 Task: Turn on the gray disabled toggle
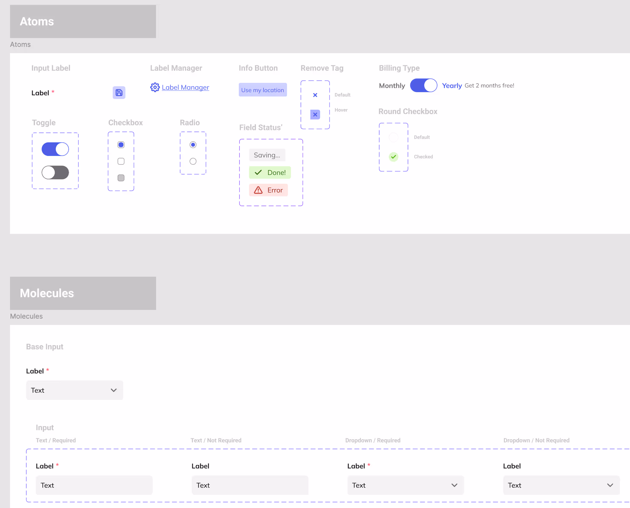coord(55,172)
